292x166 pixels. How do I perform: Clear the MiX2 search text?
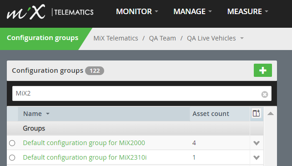[x=265, y=95]
